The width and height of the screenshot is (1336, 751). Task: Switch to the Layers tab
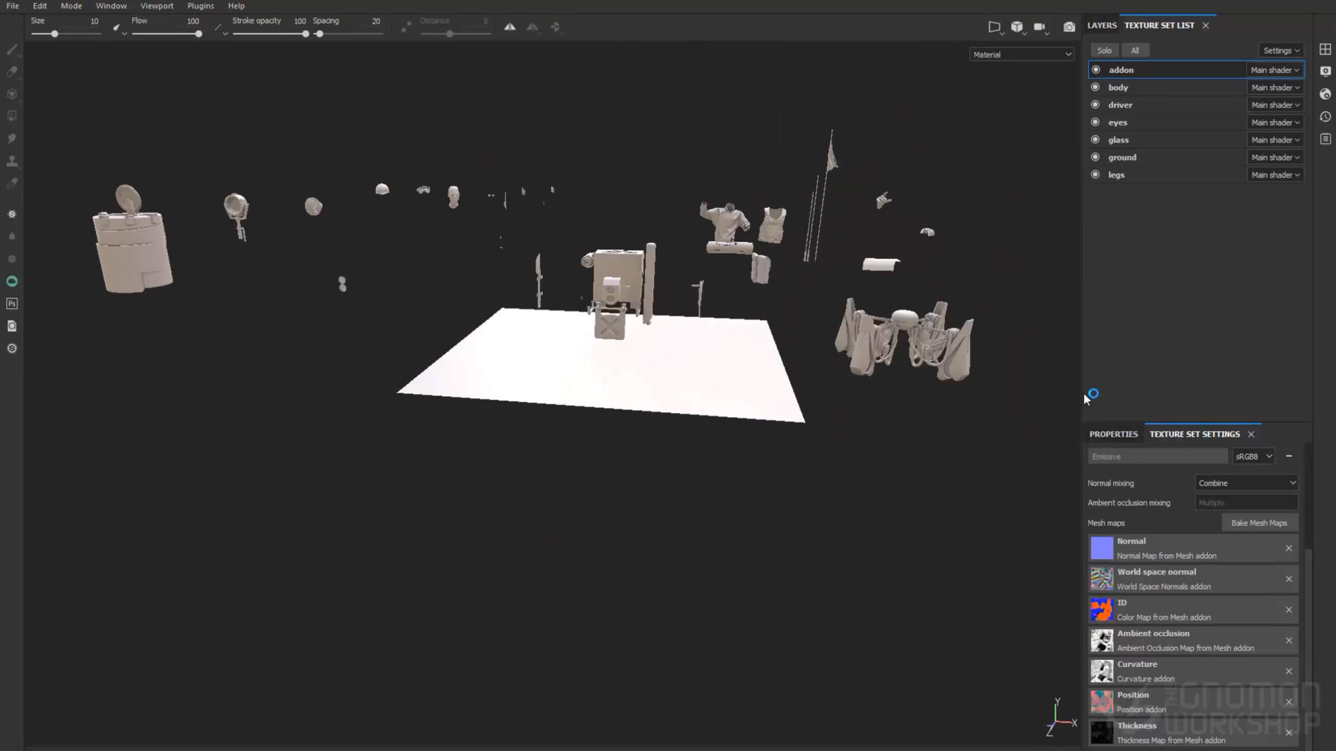point(1102,25)
